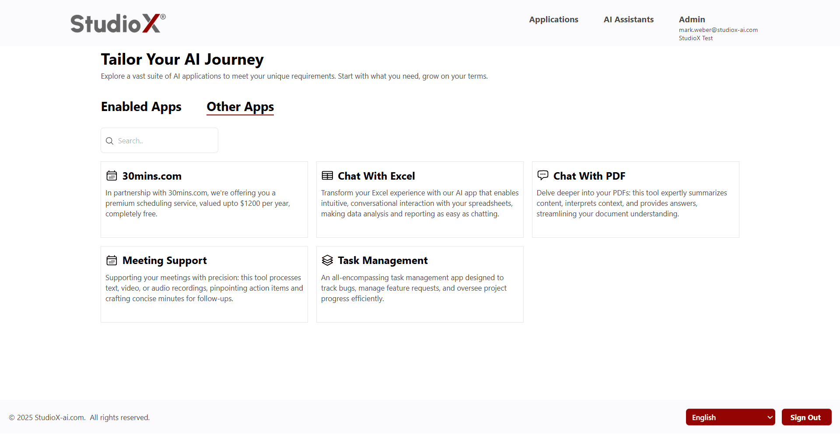Switch to the Enabled Apps tab
840x434 pixels.
pos(141,107)
